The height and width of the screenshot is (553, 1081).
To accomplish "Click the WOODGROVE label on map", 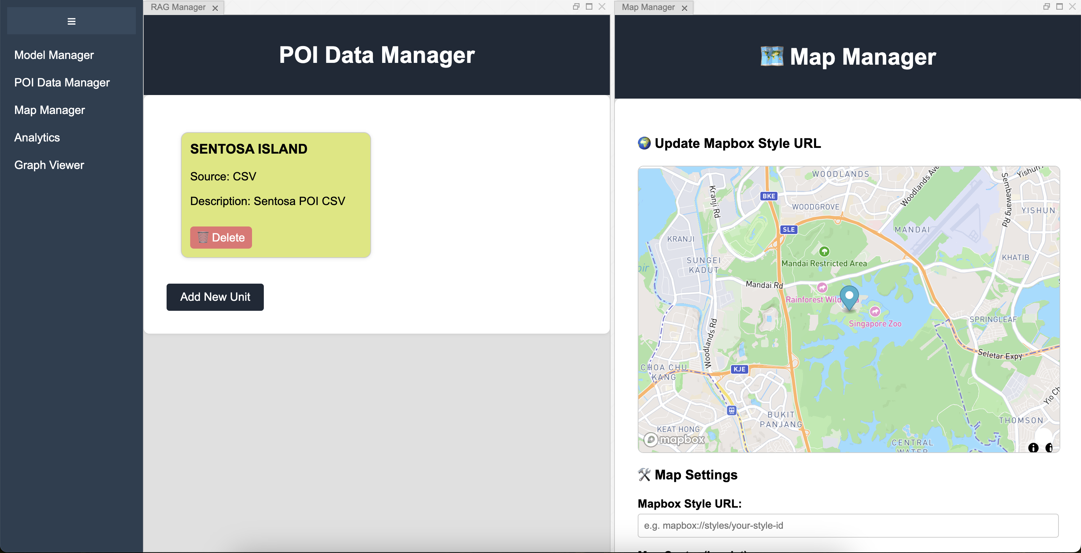I will coord(815,207).
